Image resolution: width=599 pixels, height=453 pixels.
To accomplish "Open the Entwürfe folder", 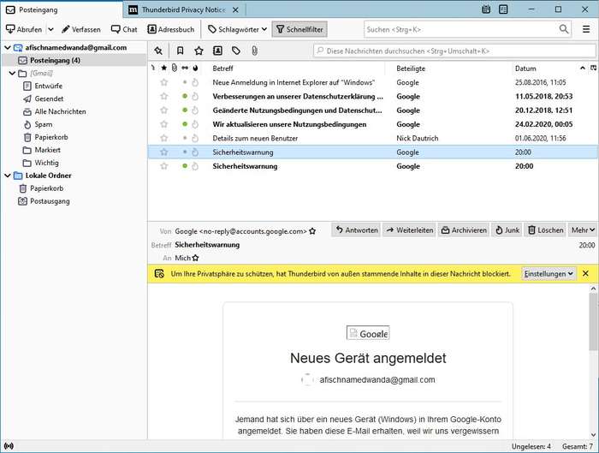I will 48,86.
